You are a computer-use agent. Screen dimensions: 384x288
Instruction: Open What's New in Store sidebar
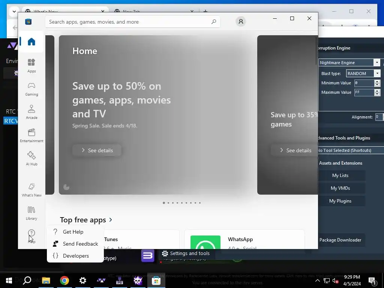[31, 190]
